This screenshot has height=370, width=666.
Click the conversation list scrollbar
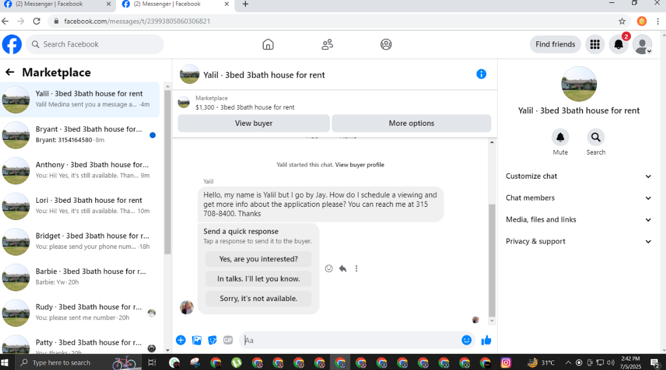tap(167, 172)
